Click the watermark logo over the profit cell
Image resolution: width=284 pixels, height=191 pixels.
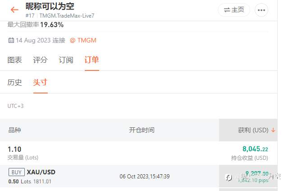coord(229,177)
